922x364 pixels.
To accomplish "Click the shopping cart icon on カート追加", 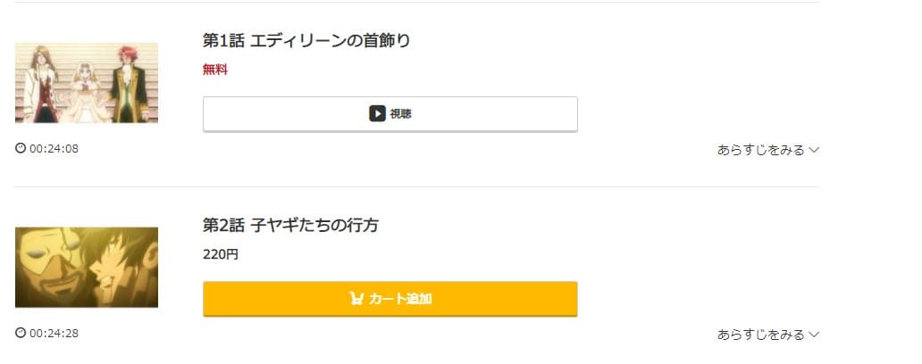I will pos(356,298).
